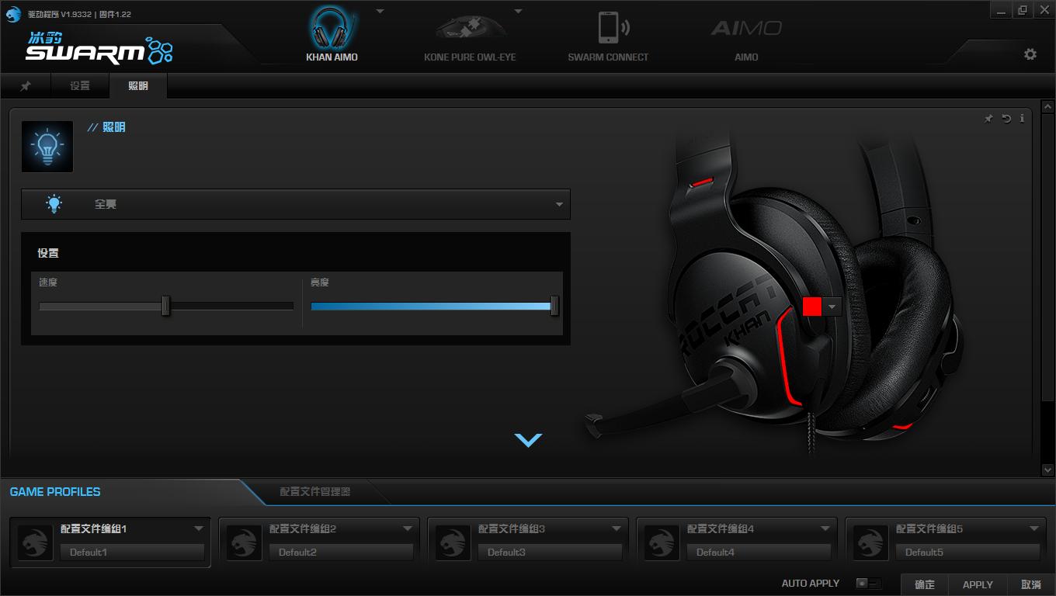This screenshot has height=596, width=1056.
Task: Click profile icon for 配置文件编组3
Action: pos(453,542)
